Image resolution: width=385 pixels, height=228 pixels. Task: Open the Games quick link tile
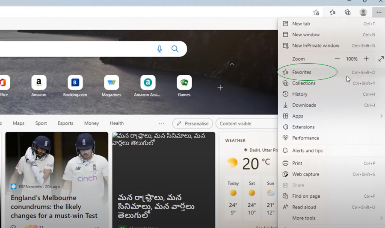click(x=184, y=83)
